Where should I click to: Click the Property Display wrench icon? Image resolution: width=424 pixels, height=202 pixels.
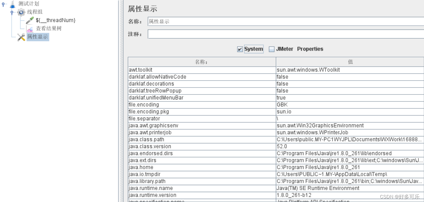coord(21,37)
